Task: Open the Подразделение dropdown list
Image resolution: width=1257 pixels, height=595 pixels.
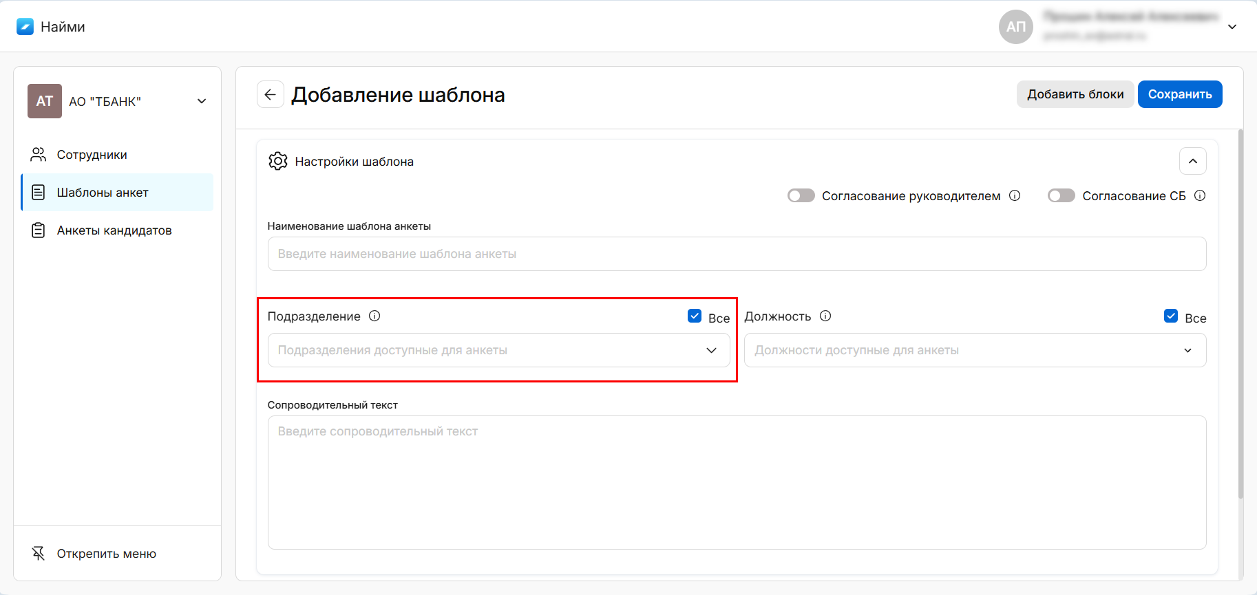Action: coord(498,350)
